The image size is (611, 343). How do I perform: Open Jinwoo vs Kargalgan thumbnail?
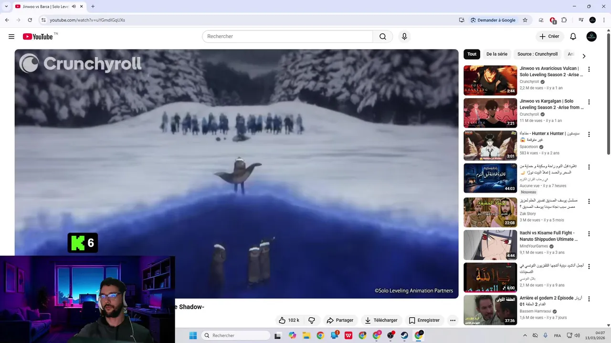tap(490, 113)
